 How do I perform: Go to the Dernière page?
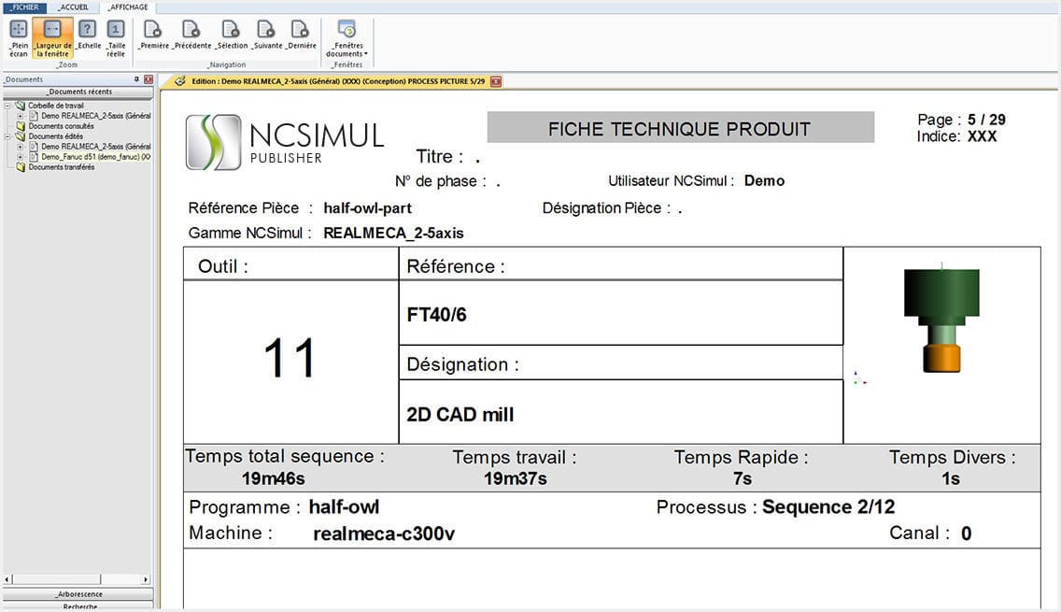pyautogui.click(x=301, y=34)
